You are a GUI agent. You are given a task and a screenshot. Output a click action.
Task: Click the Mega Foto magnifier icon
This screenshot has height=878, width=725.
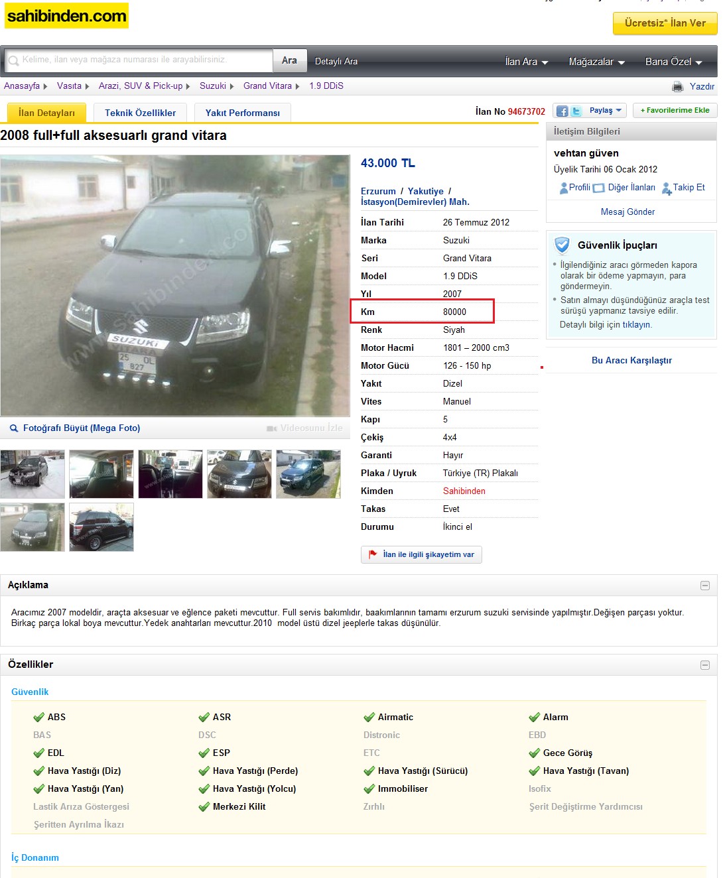pos(14,428)
